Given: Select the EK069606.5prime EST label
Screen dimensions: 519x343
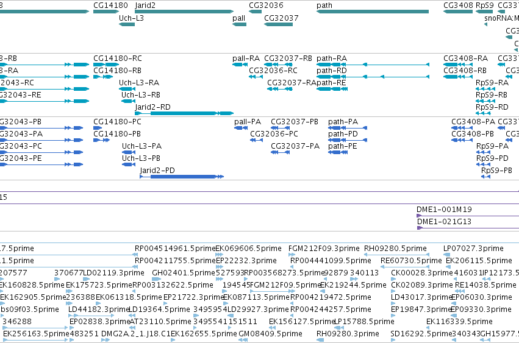Looking at the screenshot, I should point(249,248).
